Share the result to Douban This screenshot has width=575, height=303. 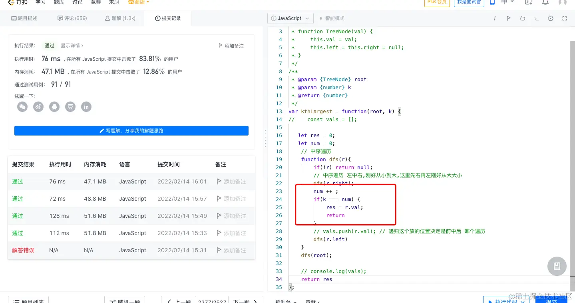tap(70, 107)
